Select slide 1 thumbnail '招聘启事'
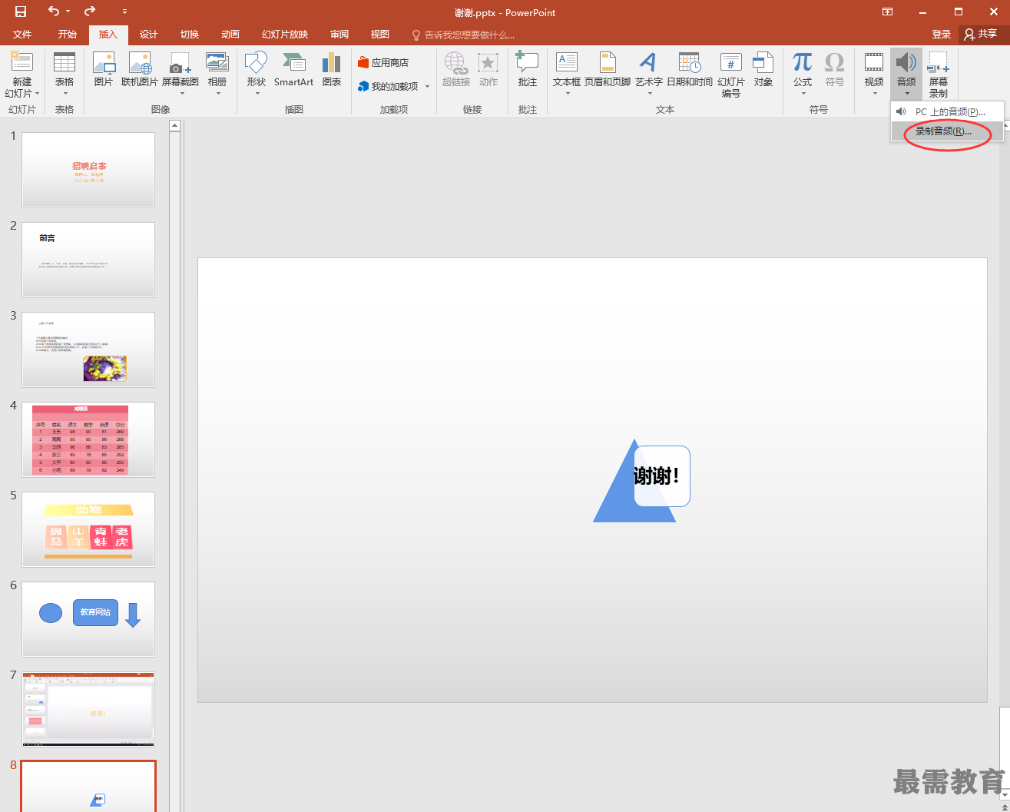This screenshot has width=1010, height=812. pyautogui.click(x=88, y=170)
